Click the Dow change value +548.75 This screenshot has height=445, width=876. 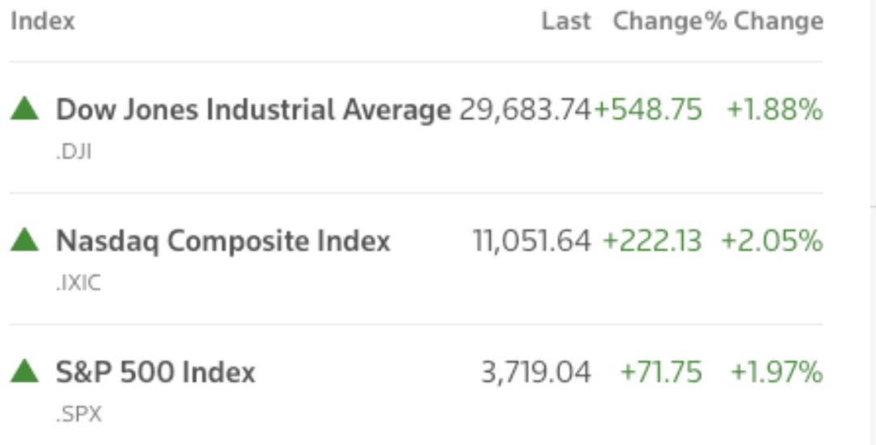(648, 109)
